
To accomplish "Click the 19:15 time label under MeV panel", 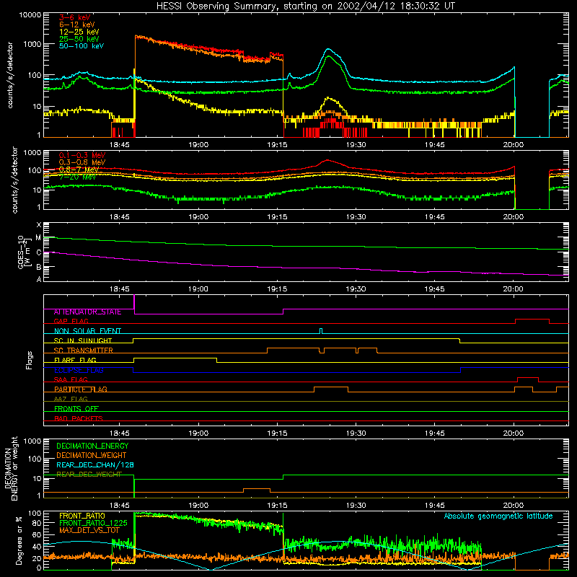I will [x=277, y=217].
